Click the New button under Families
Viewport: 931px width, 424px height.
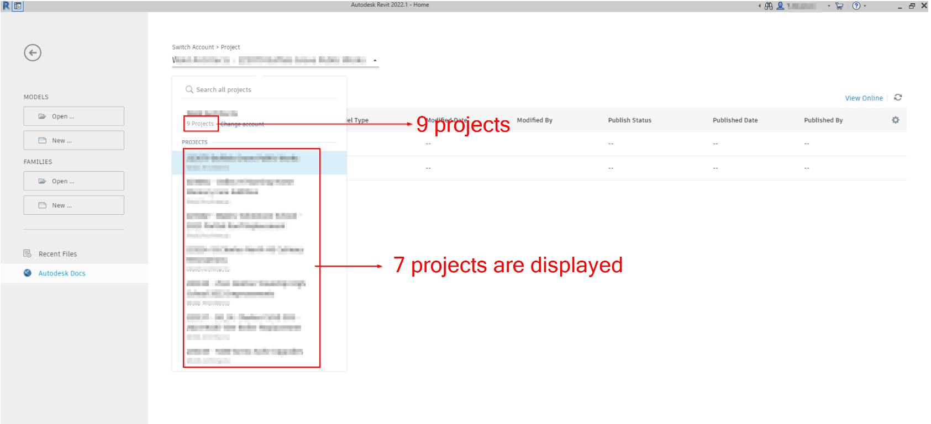(73, 205)
